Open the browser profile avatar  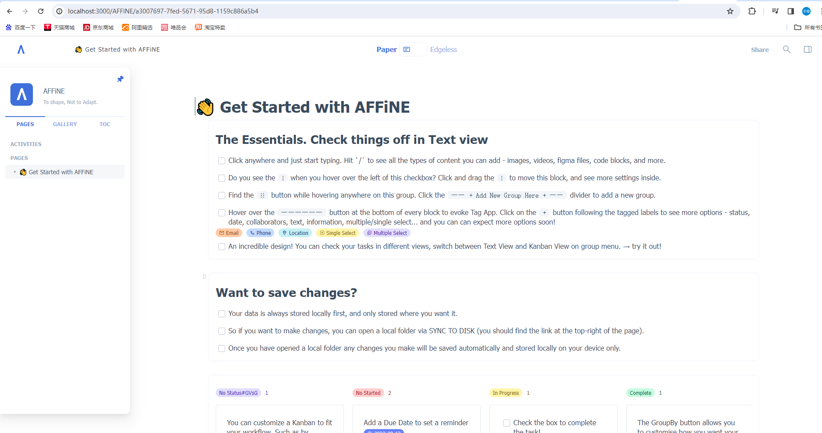pyautogui.click(x=806, y=11)
